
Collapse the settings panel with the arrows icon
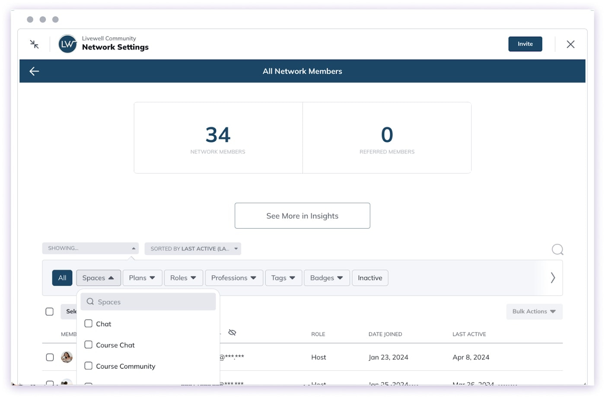click(35, 44)
